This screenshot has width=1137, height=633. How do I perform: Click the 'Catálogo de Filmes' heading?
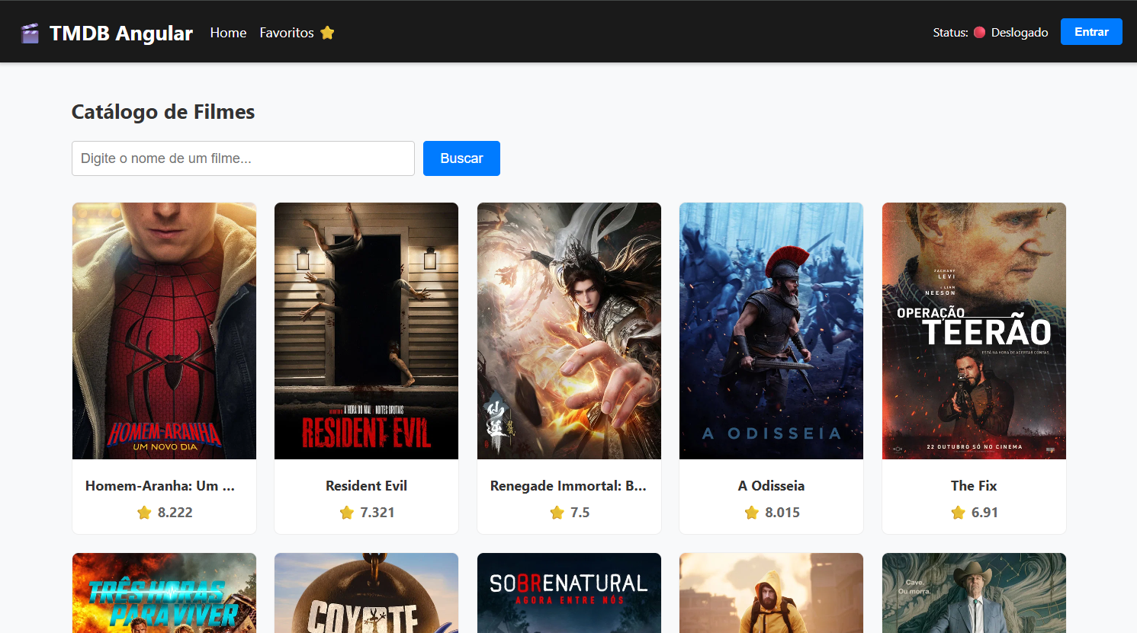click(x=163, y=112)
